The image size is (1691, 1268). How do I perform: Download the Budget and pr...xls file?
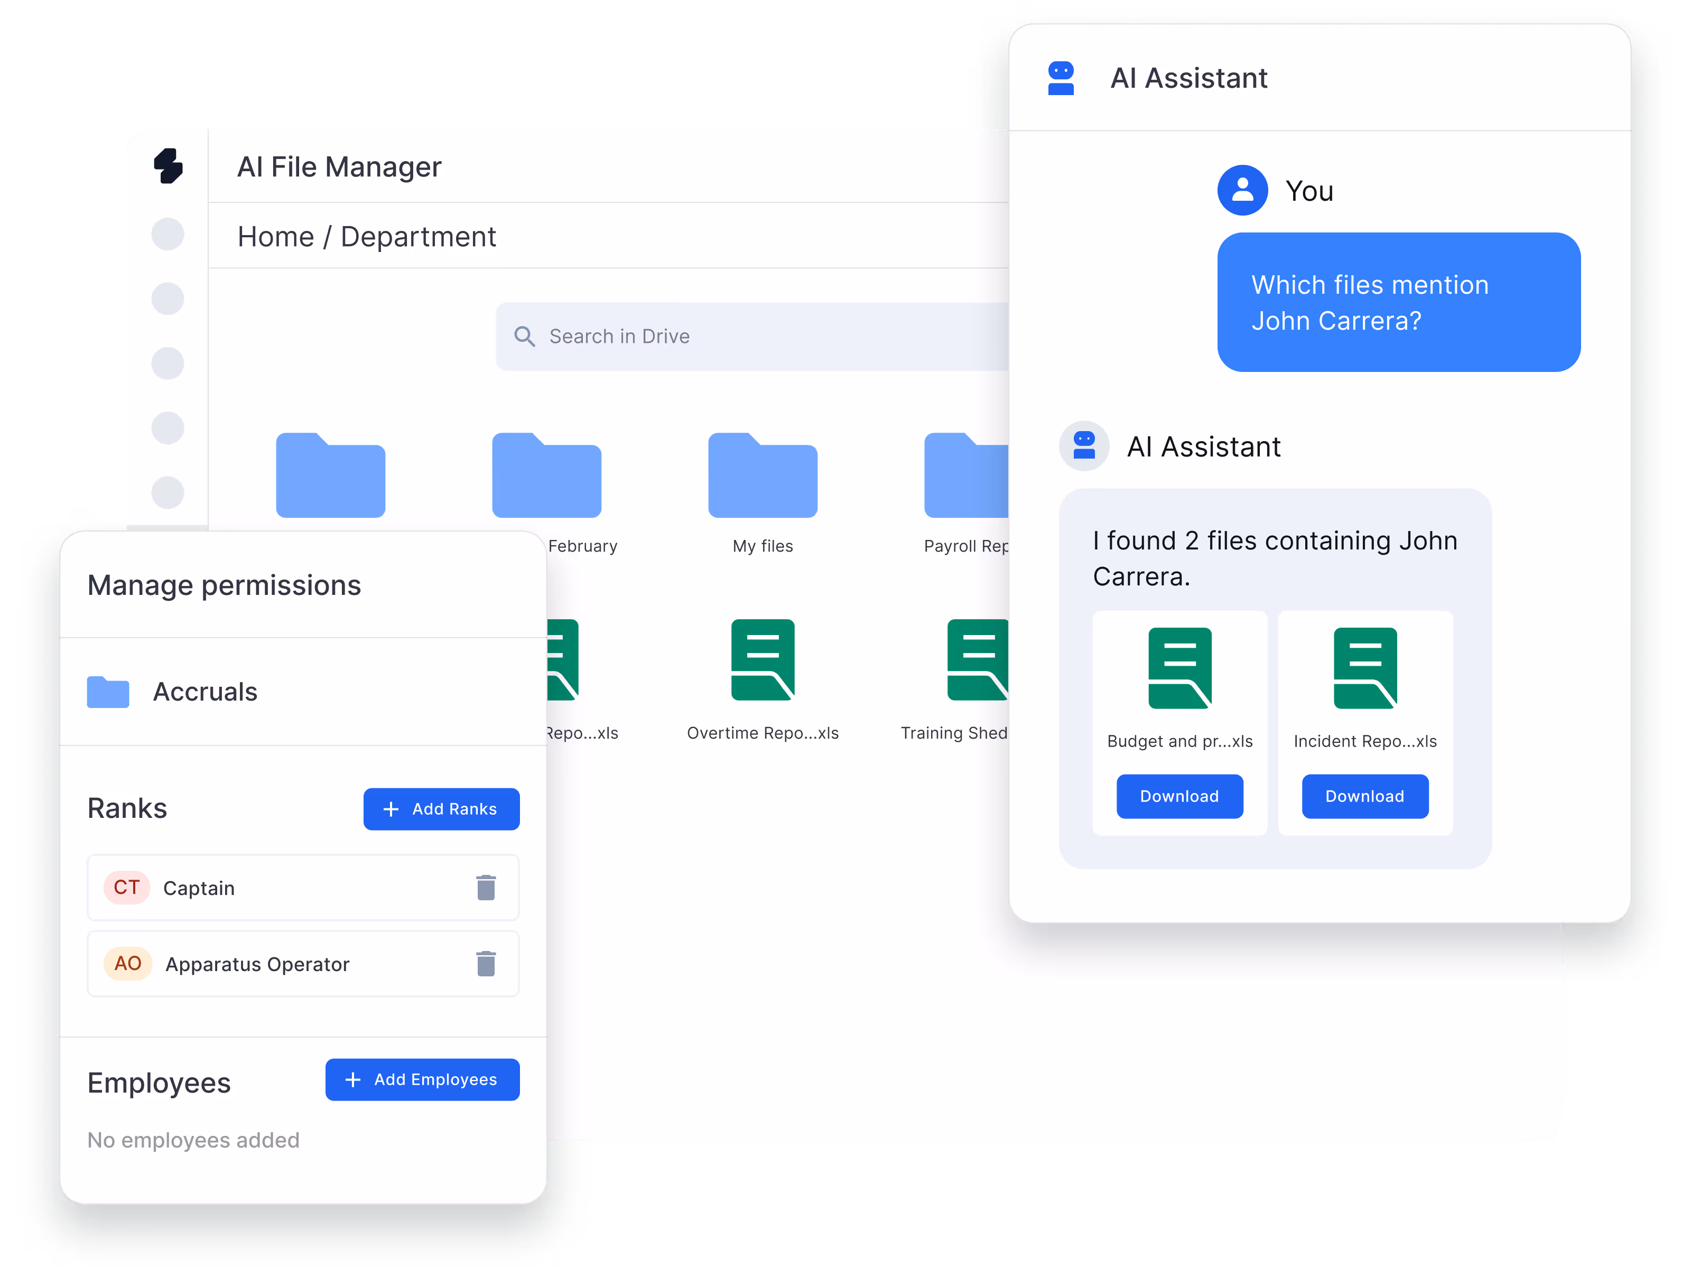tap(1179, 796)
